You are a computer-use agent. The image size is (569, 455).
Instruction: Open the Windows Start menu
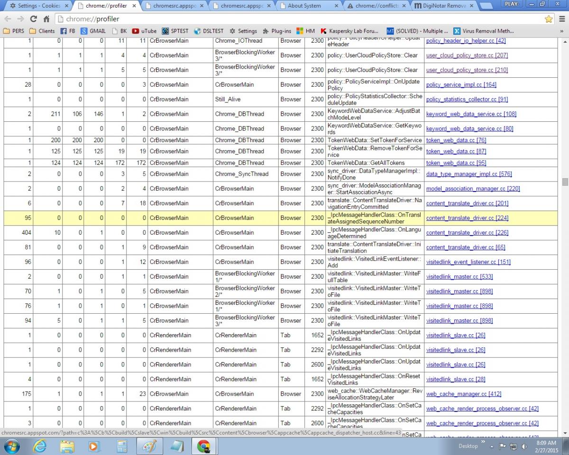coord(11,446)
